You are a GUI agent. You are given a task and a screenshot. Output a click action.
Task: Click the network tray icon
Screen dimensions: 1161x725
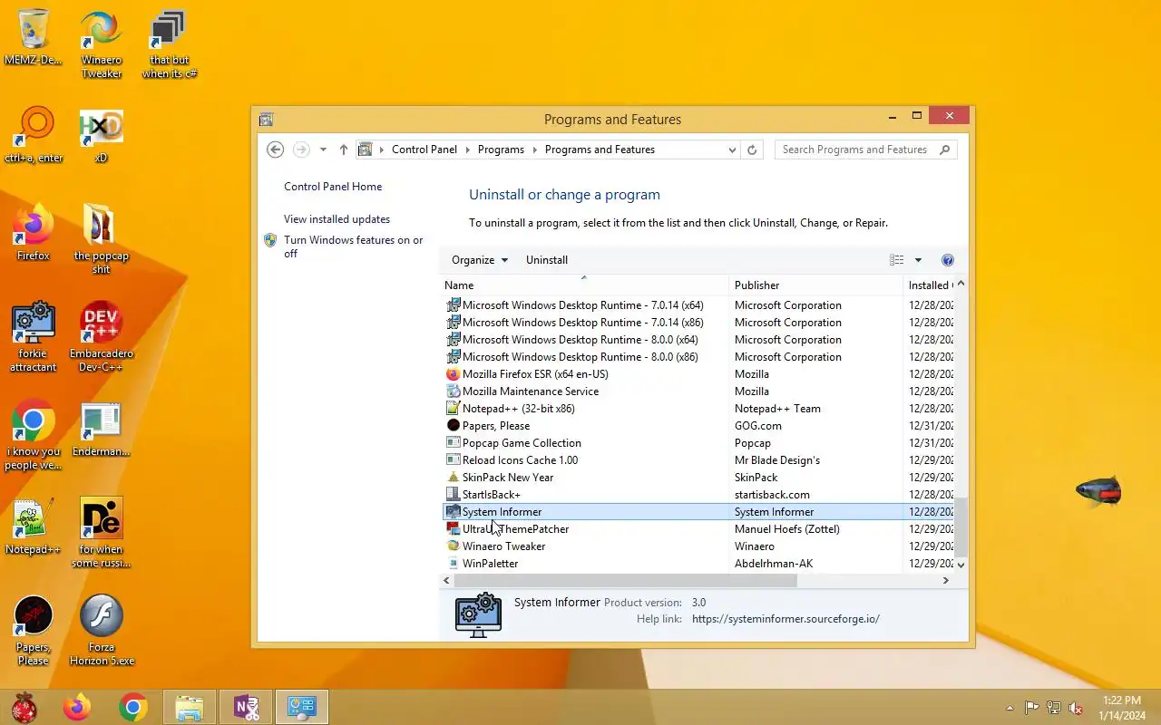point(1054,708)
